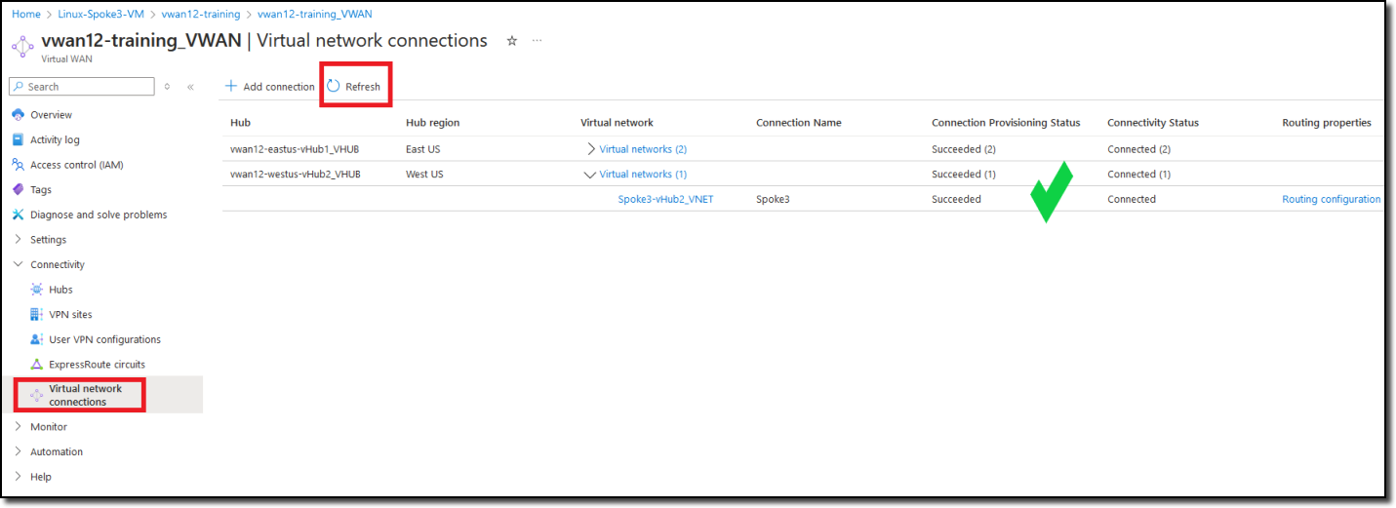1396x508 pixels.
Task: Click the Virtual network column header
Action: [x=617, y=123]
